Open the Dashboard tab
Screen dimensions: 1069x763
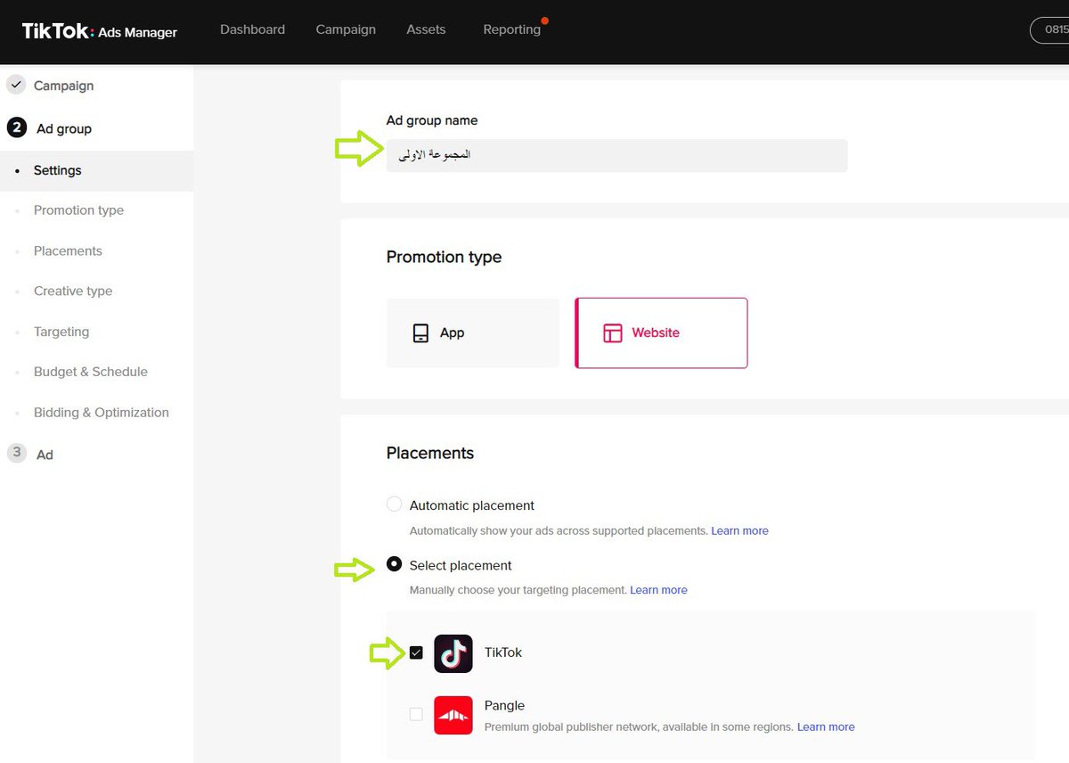pos(252,29)
